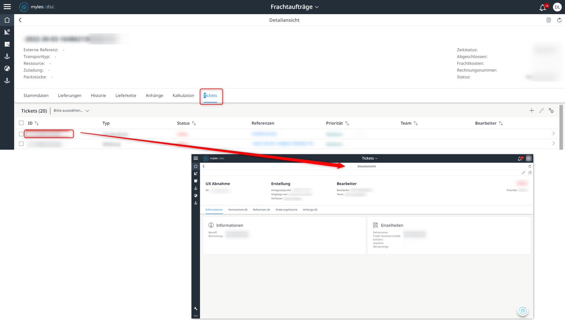This screenshot has height=320, width=565.
Task: Click the three dots at the Tickets sidebar bottom
Action: [x=196, y=316]
